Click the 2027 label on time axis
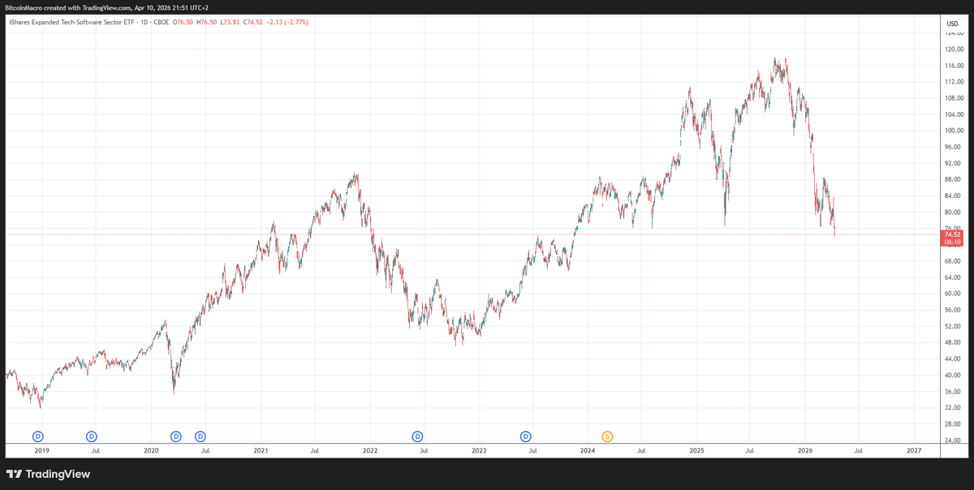The width and height of the screenshot is (974, 490). pyautogui.click(x=914, y=449)
